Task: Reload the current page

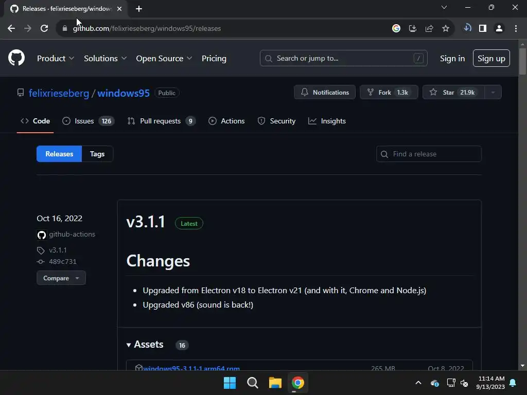Action: [x=44, y=29]
